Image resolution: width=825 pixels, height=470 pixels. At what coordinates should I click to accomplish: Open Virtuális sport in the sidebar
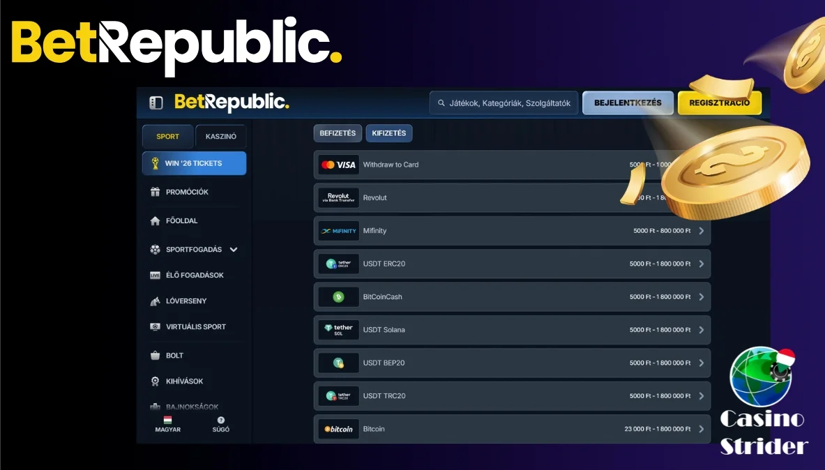(x=196, y=327)
